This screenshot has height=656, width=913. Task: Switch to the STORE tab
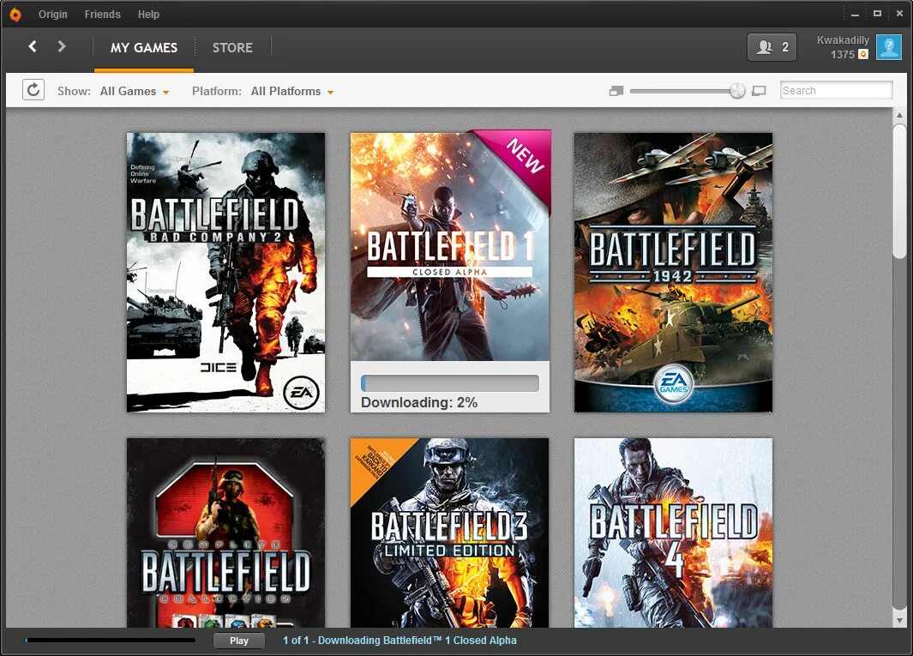point(232,47)
